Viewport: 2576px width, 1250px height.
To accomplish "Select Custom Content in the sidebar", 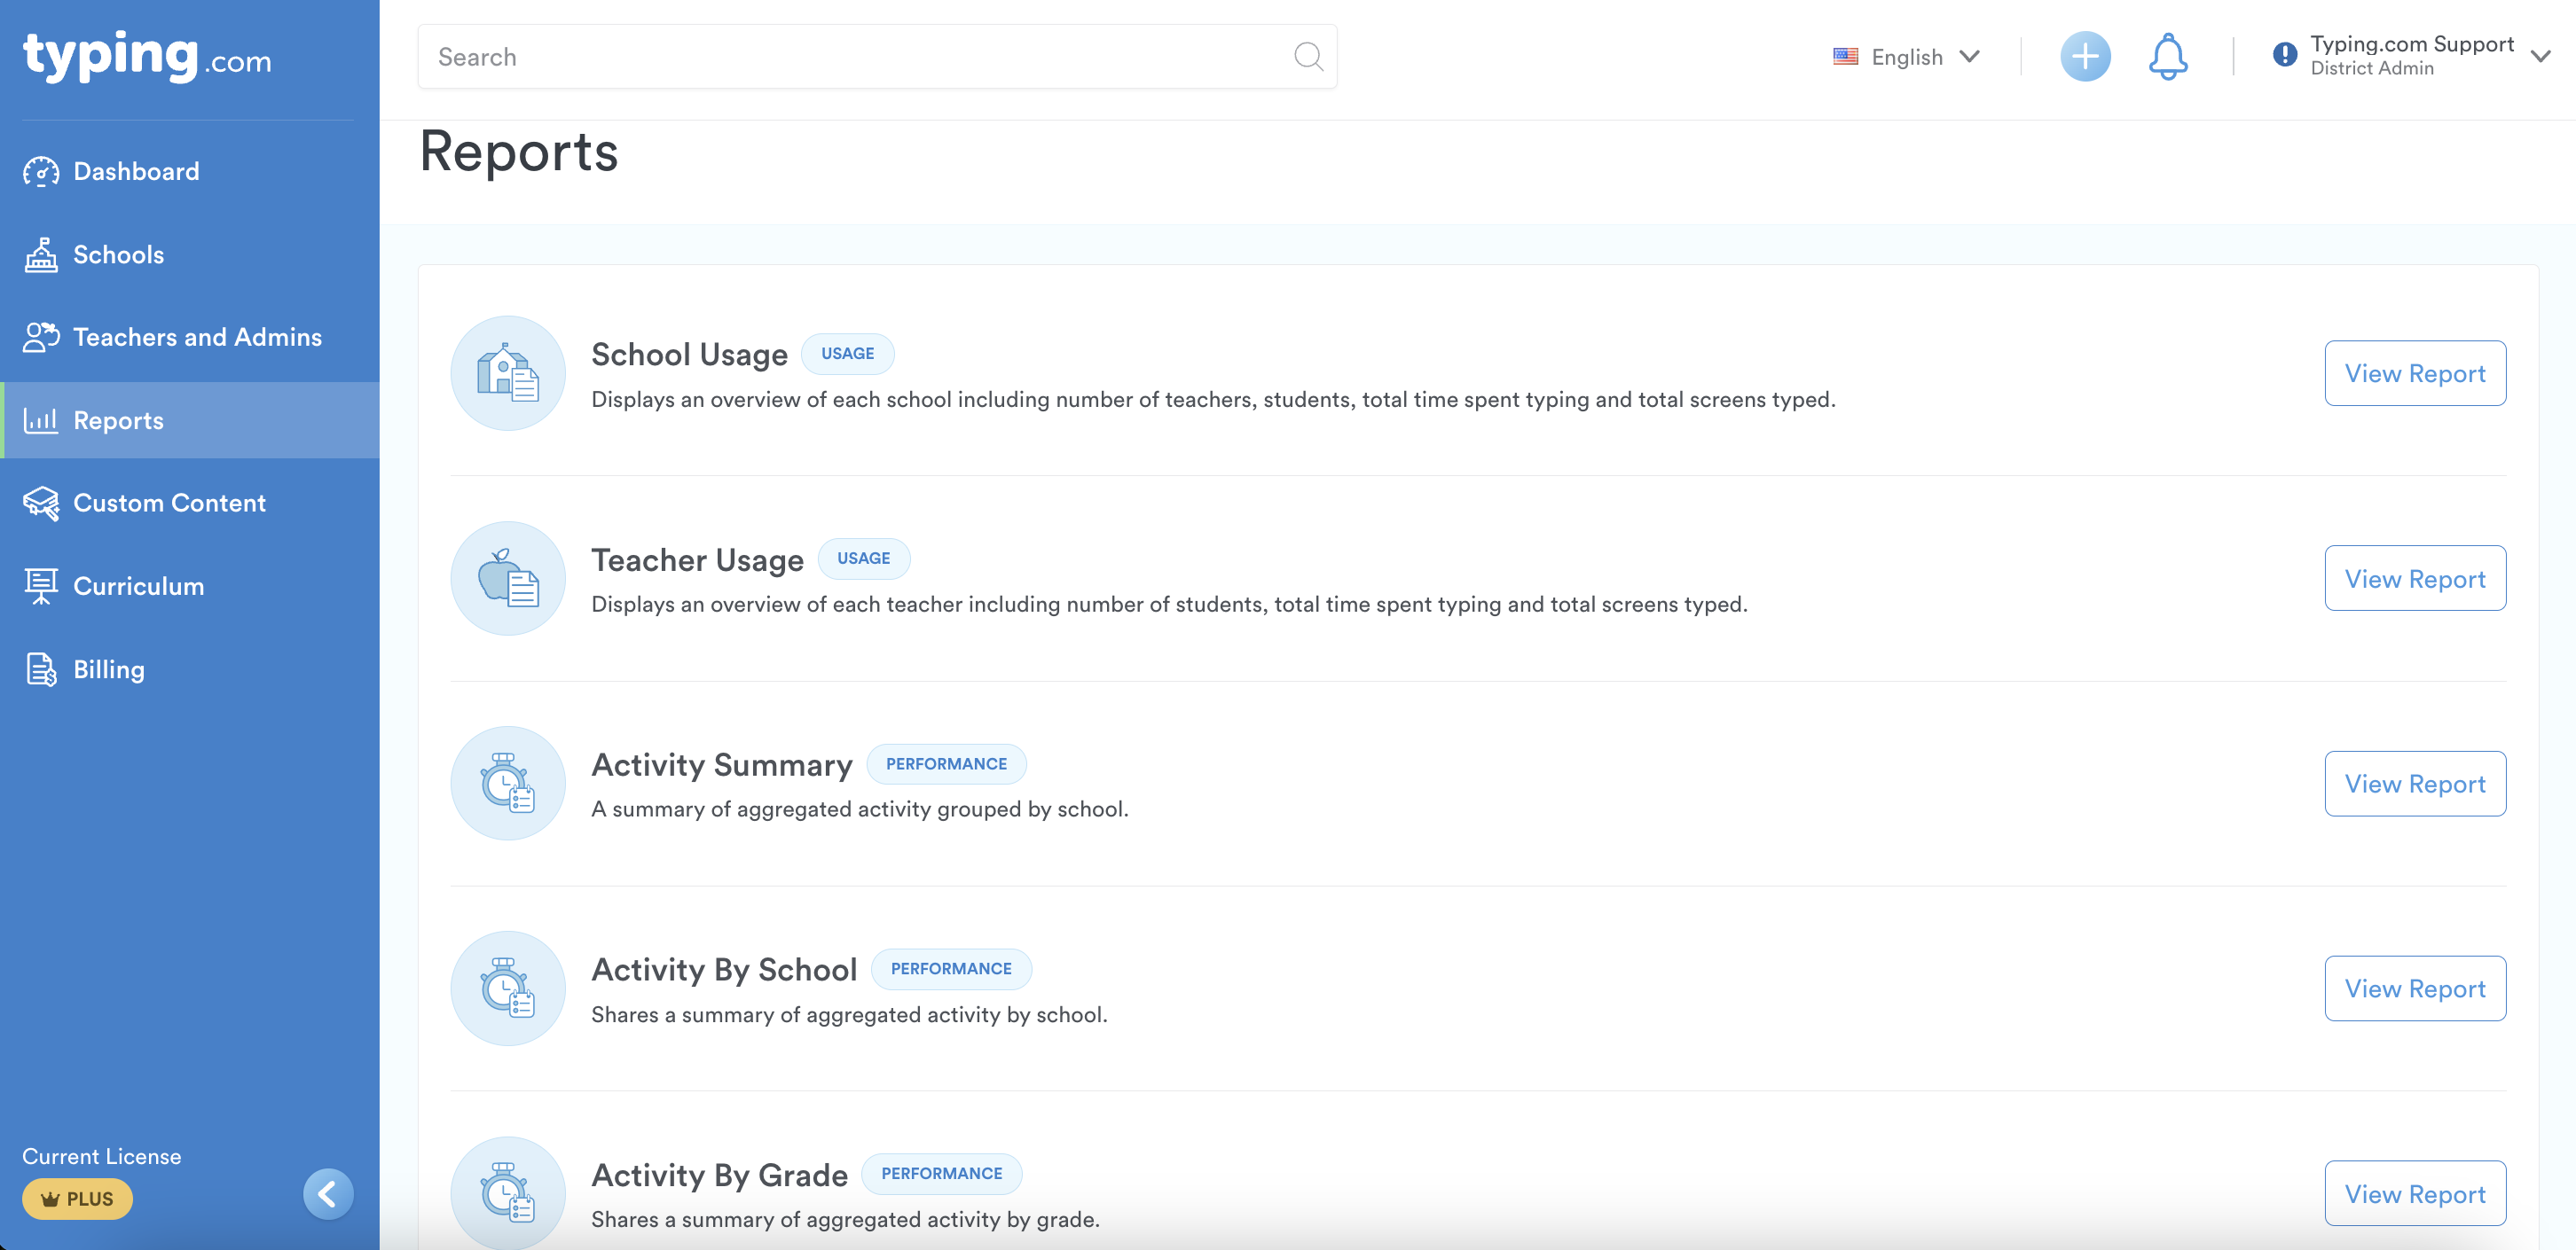I will point(169,504).
